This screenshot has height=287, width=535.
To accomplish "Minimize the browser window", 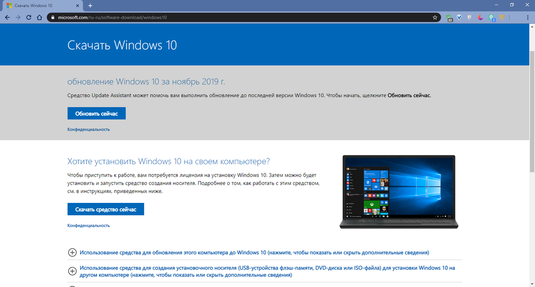I will click(x=497, y=5).
